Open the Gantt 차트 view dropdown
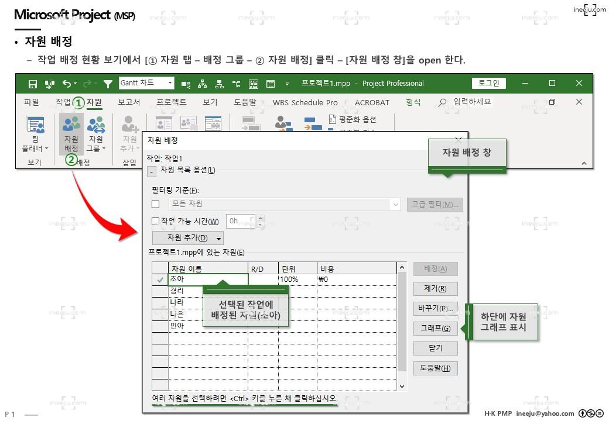This screenshot has height=421, width=609. tap(170, 83)
